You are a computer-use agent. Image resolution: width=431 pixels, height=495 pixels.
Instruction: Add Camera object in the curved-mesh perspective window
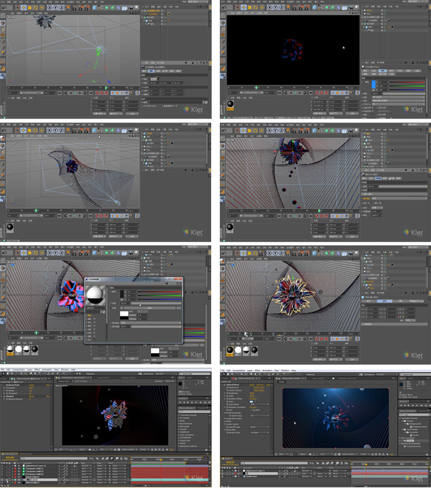click(x=130, y=130)
